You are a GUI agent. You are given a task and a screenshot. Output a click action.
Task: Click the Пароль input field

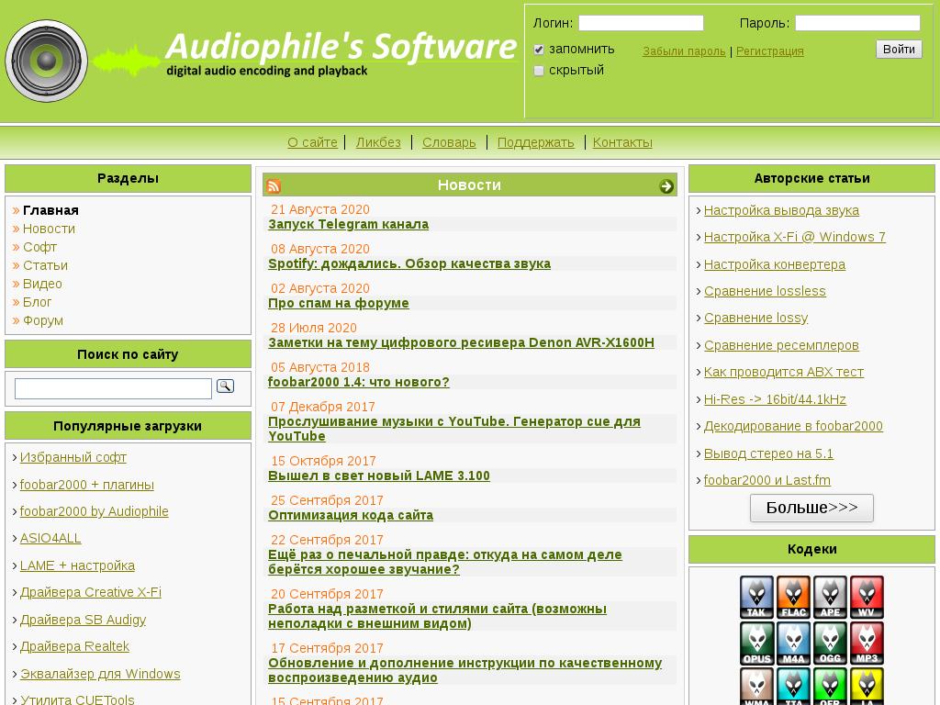point(857,23)
